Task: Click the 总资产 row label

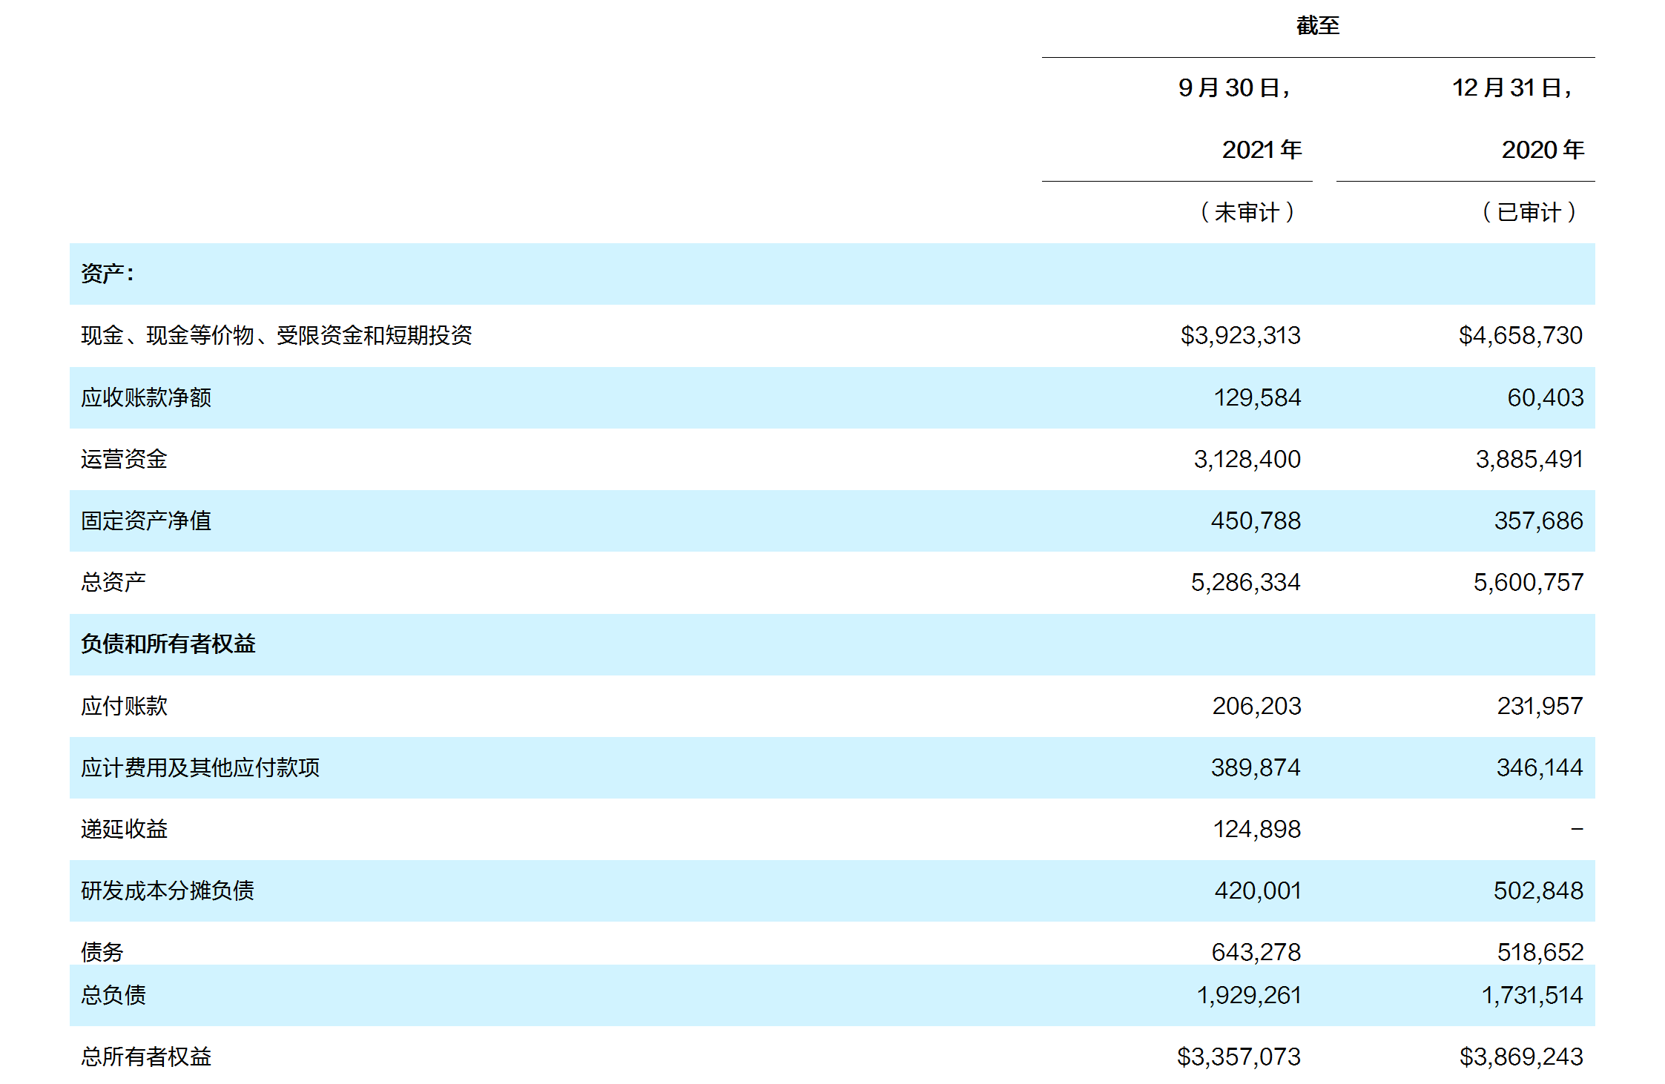Action: pyautogui.click(x=113, y=582)
